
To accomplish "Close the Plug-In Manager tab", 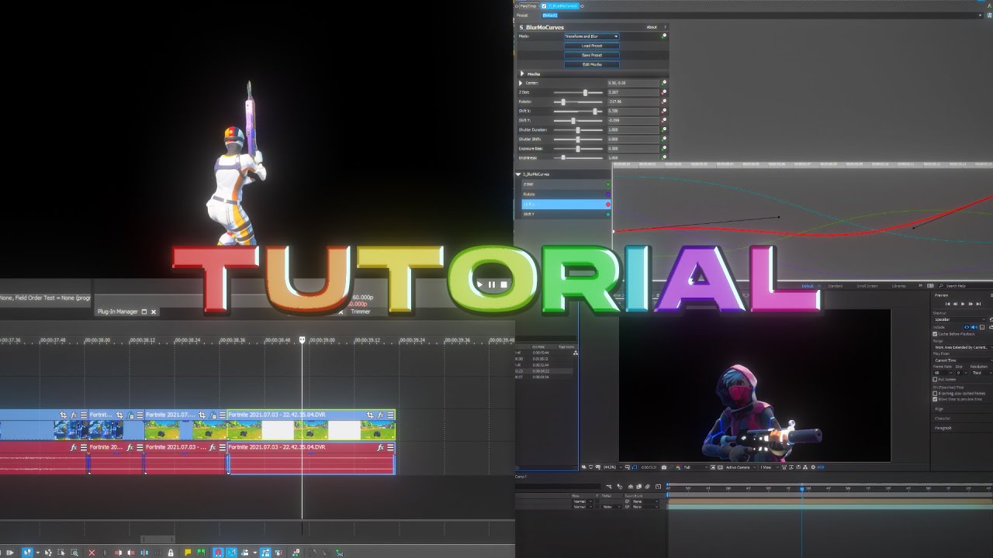I will click(x=154, y=312).
